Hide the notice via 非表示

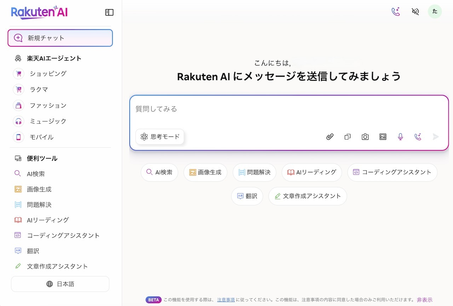[x=424, y=300]
